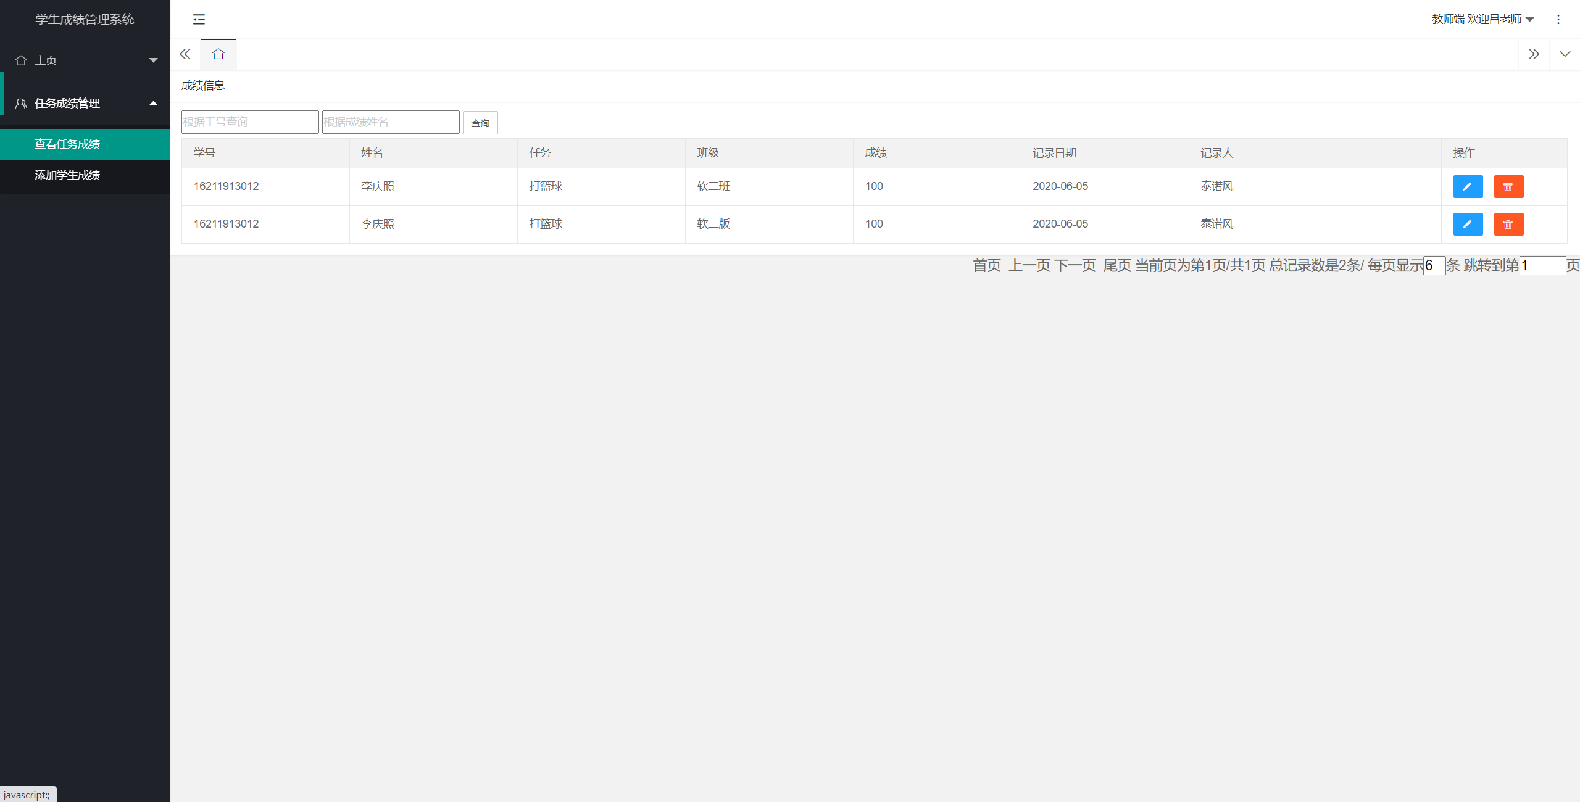Delete the 软二版 grade record
This screenshot has height=802, width=1580.
1508,224
